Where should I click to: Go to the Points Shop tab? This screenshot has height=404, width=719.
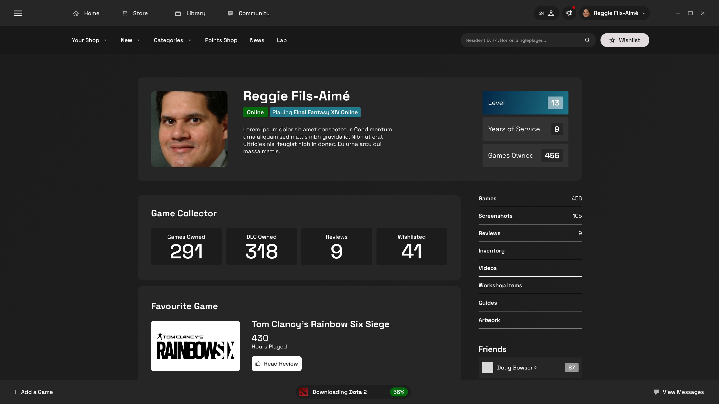(x=221, y=40)
